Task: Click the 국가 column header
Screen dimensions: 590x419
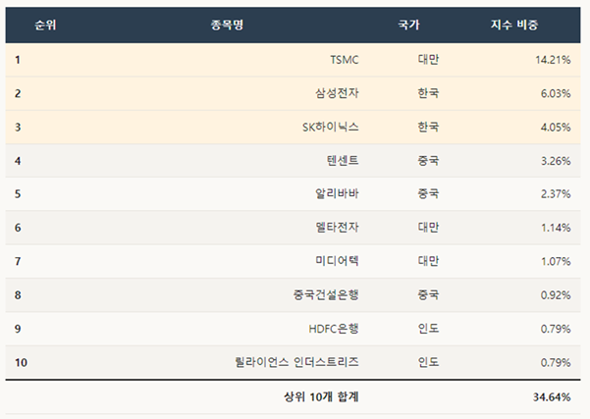Action: 408,26
